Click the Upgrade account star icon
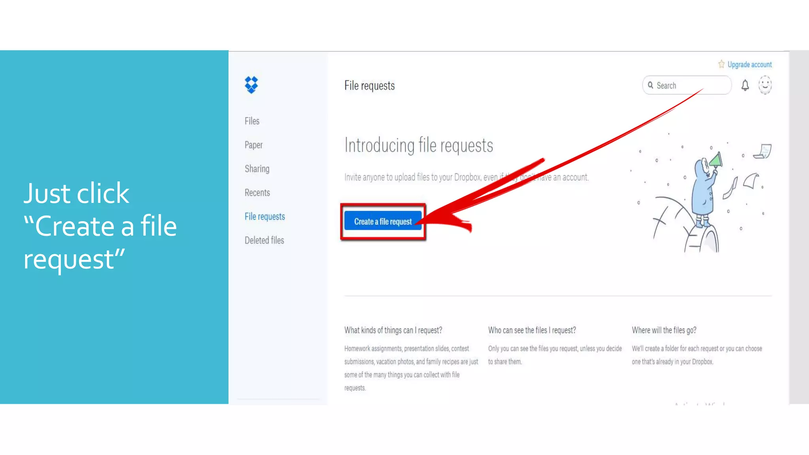Screen dimensions: 809x455 pyautogui.click(x=721, y=64)
